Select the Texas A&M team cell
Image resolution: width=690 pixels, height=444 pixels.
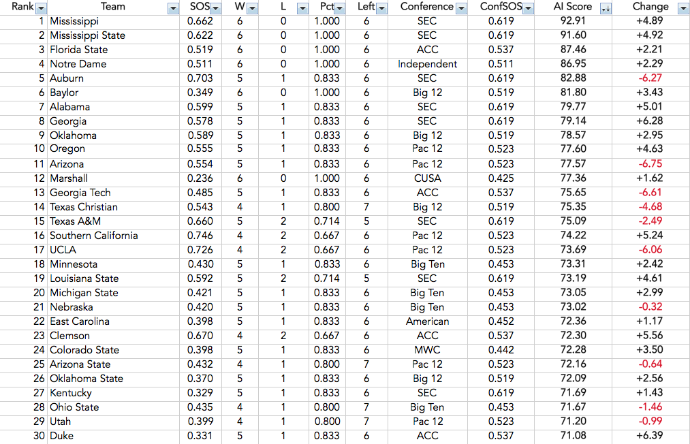click(x=113, y=221)
